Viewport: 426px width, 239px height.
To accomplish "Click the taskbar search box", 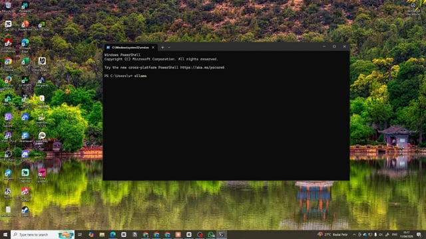I will (x=43, y=234).
